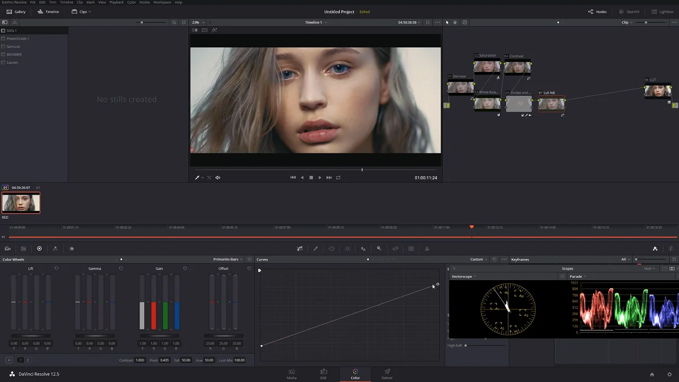Toggle the Nodes panel button

coord(597,12)
